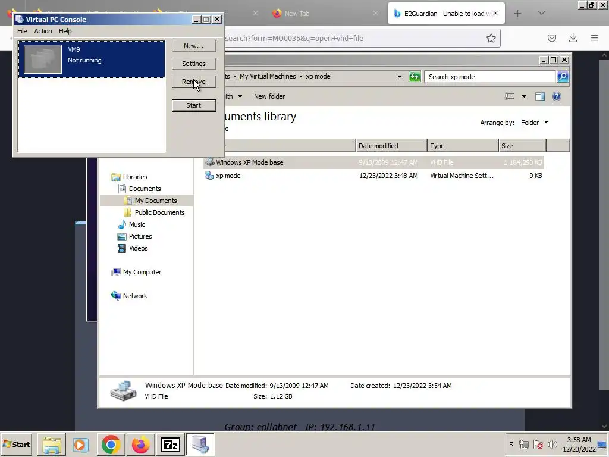Open Help menu in Virtual PC Console
Viewport: 609px width, 457px height.
coord(65,31)
